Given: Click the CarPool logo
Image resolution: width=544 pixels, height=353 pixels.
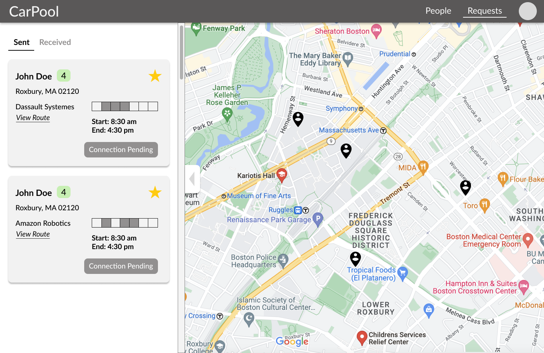Looking at the screenshot, I should pyautogui.click(x=34, y=12).
